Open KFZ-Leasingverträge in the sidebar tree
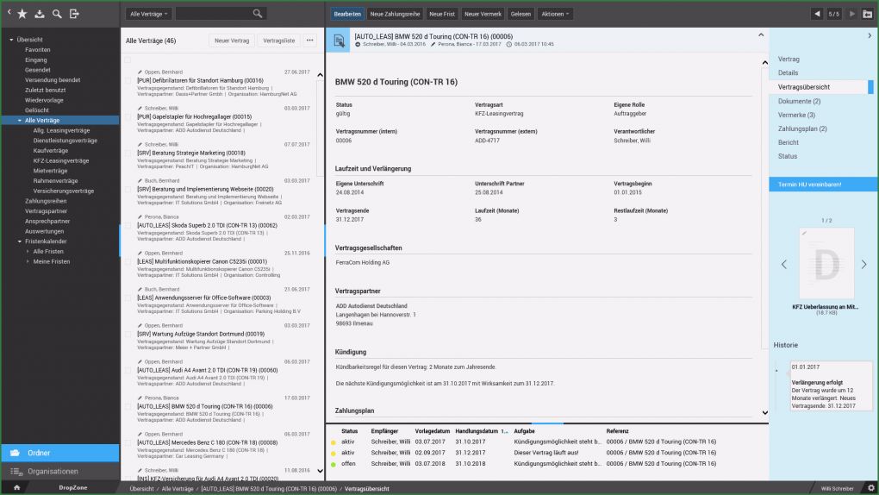 (61, 161)
